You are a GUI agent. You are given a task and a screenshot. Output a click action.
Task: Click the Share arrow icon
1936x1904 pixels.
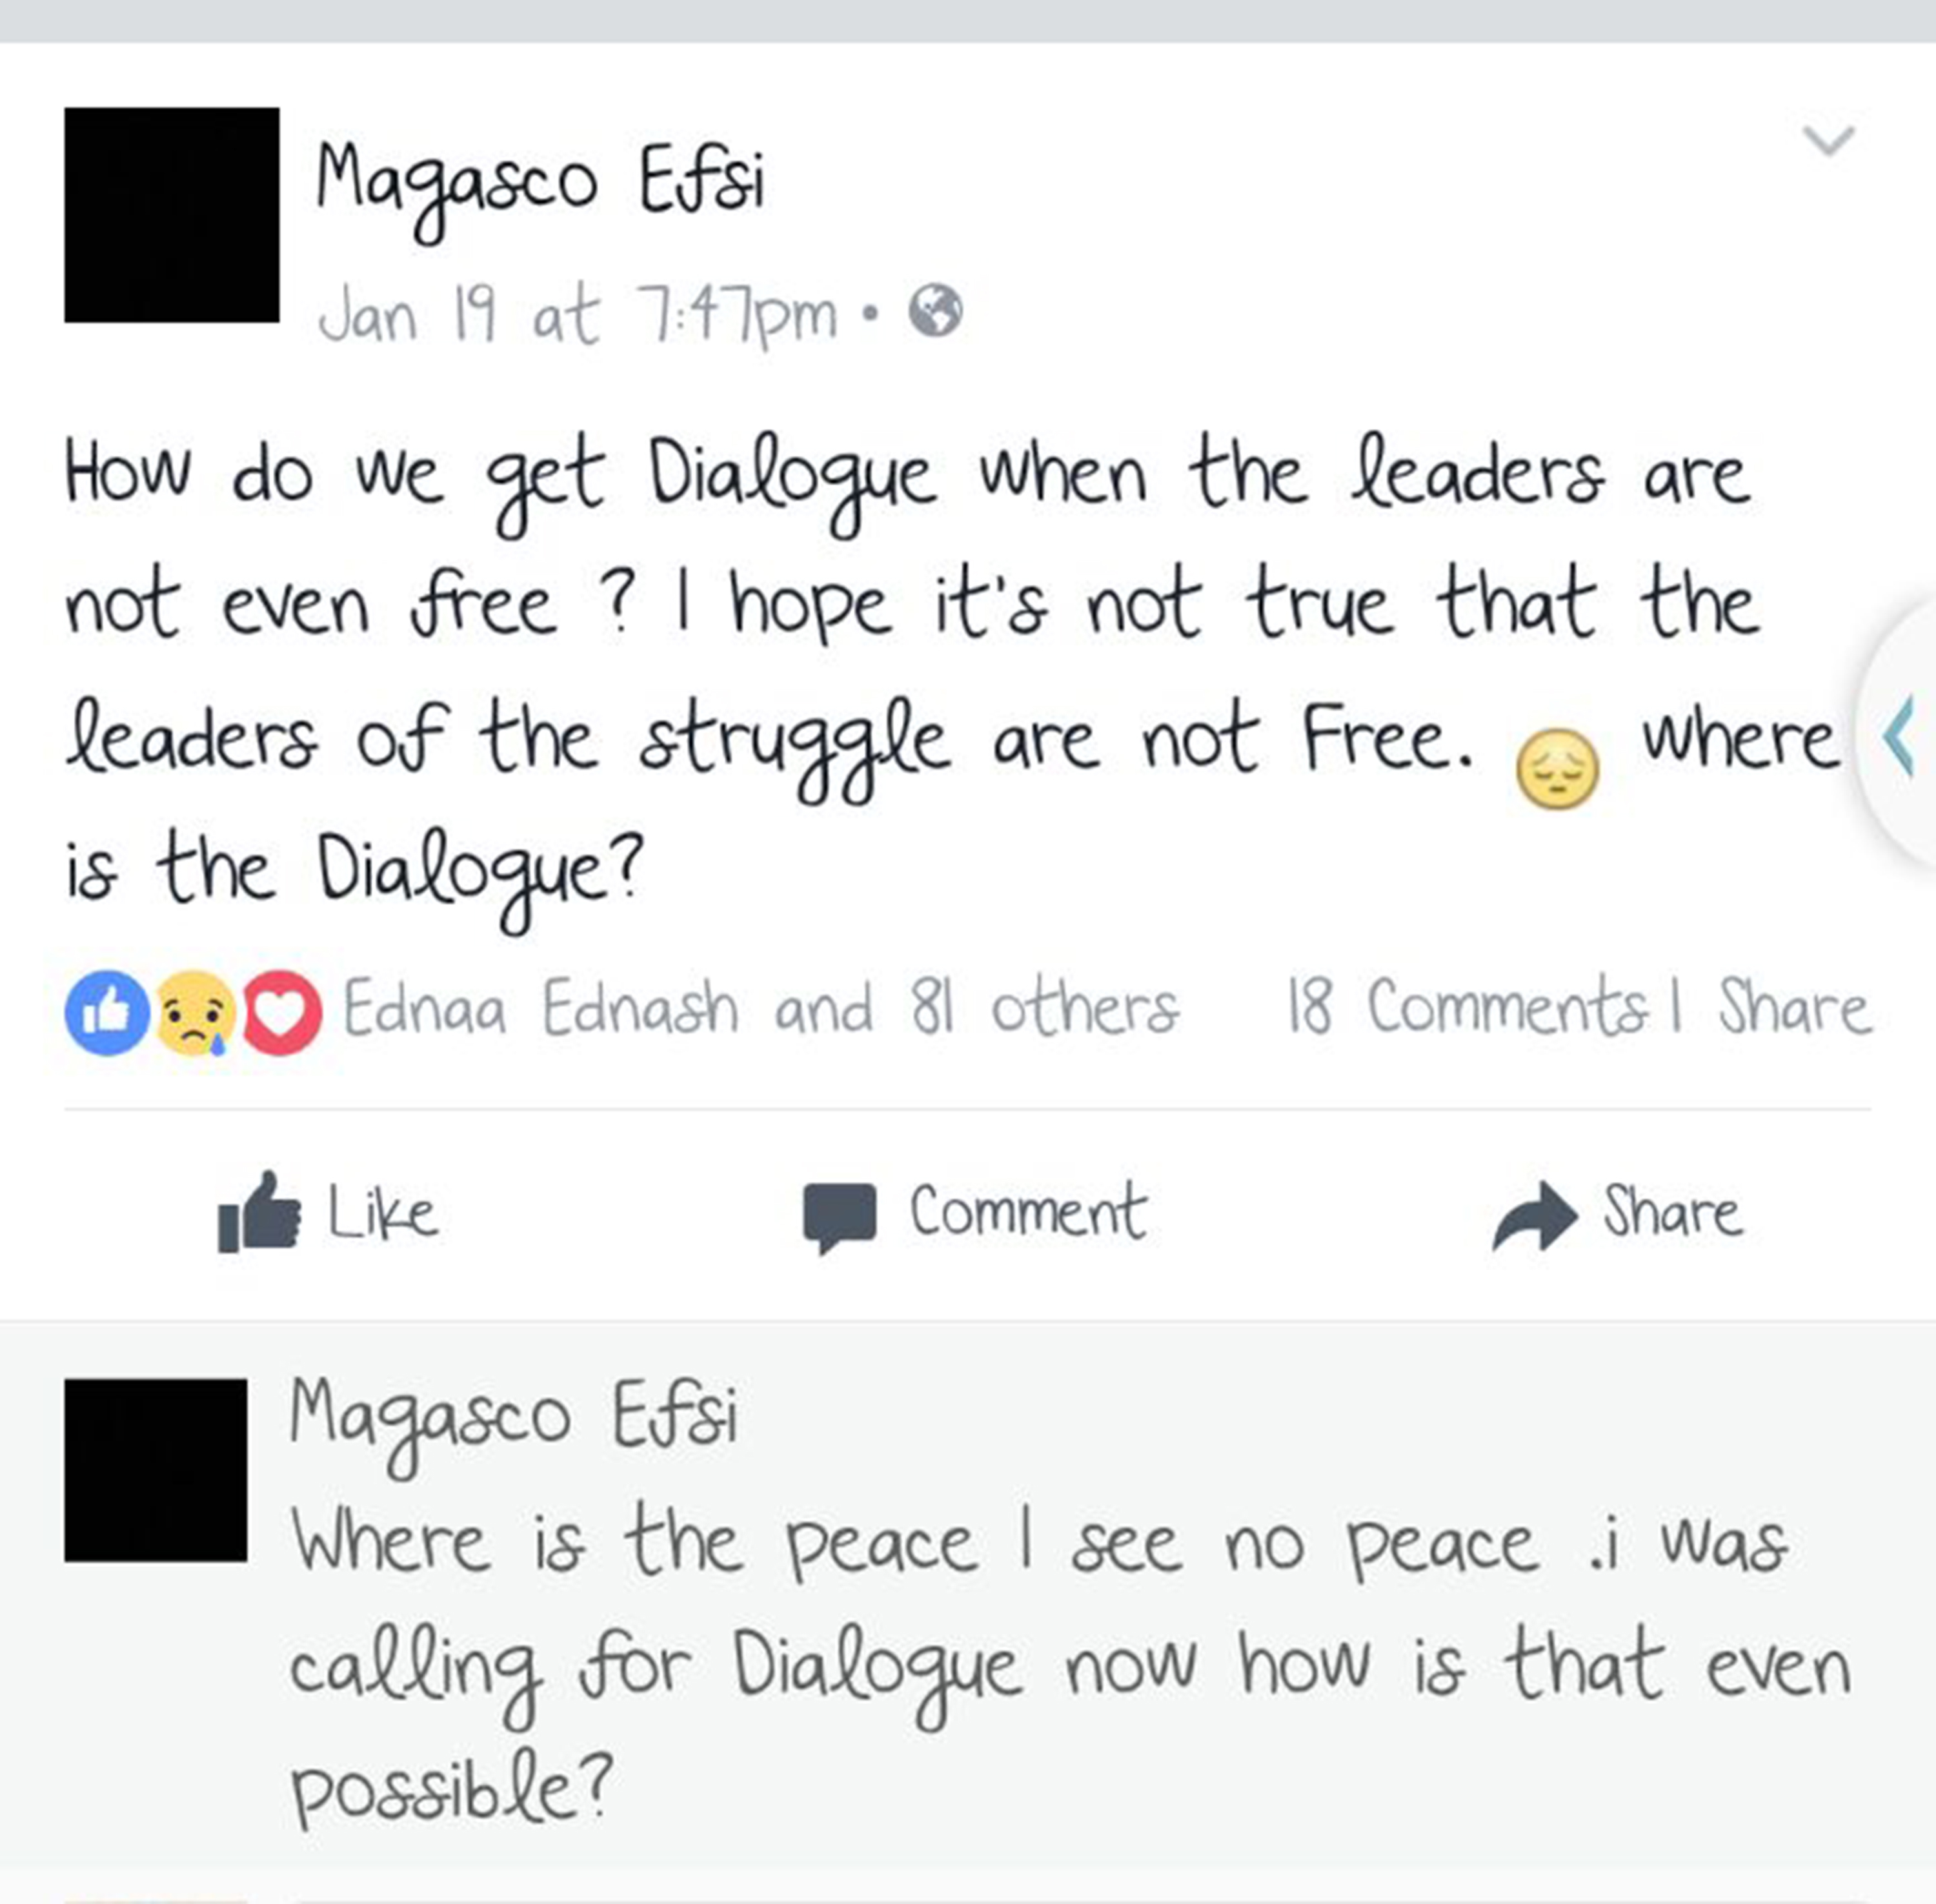[x=1535, y=1216]
